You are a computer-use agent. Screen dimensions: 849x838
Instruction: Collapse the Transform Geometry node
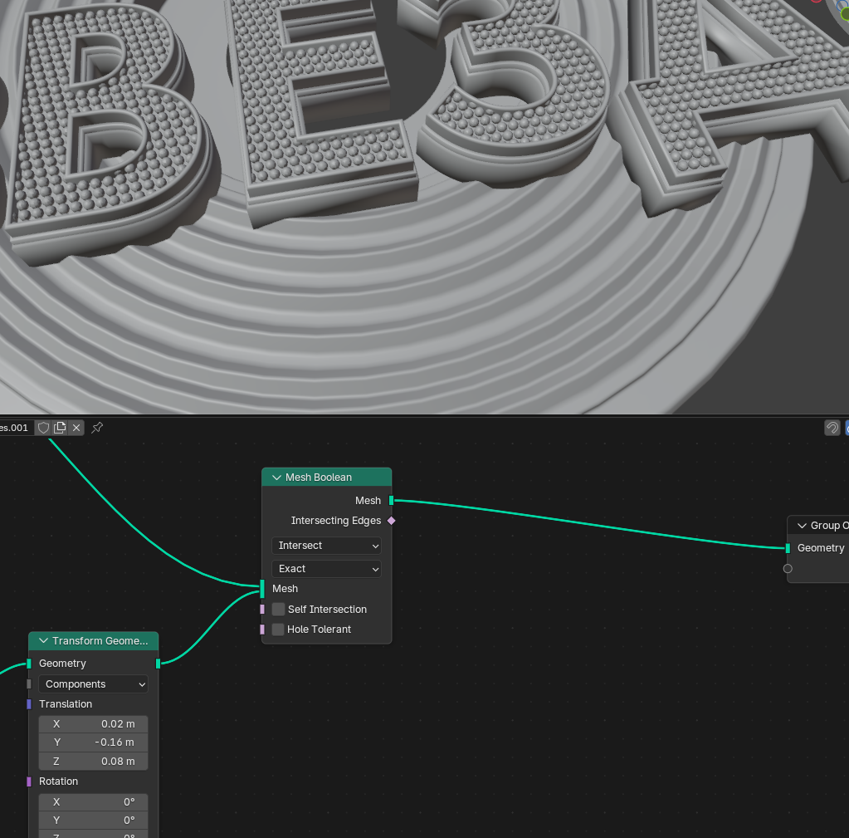(x=44, y=641)
